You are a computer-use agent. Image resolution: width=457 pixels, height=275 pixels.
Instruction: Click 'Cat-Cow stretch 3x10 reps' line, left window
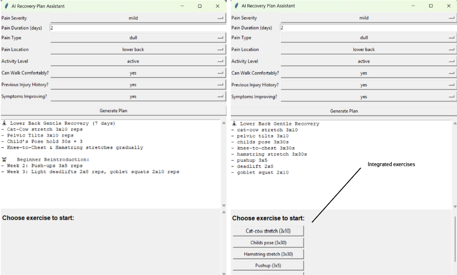(42, 130)
